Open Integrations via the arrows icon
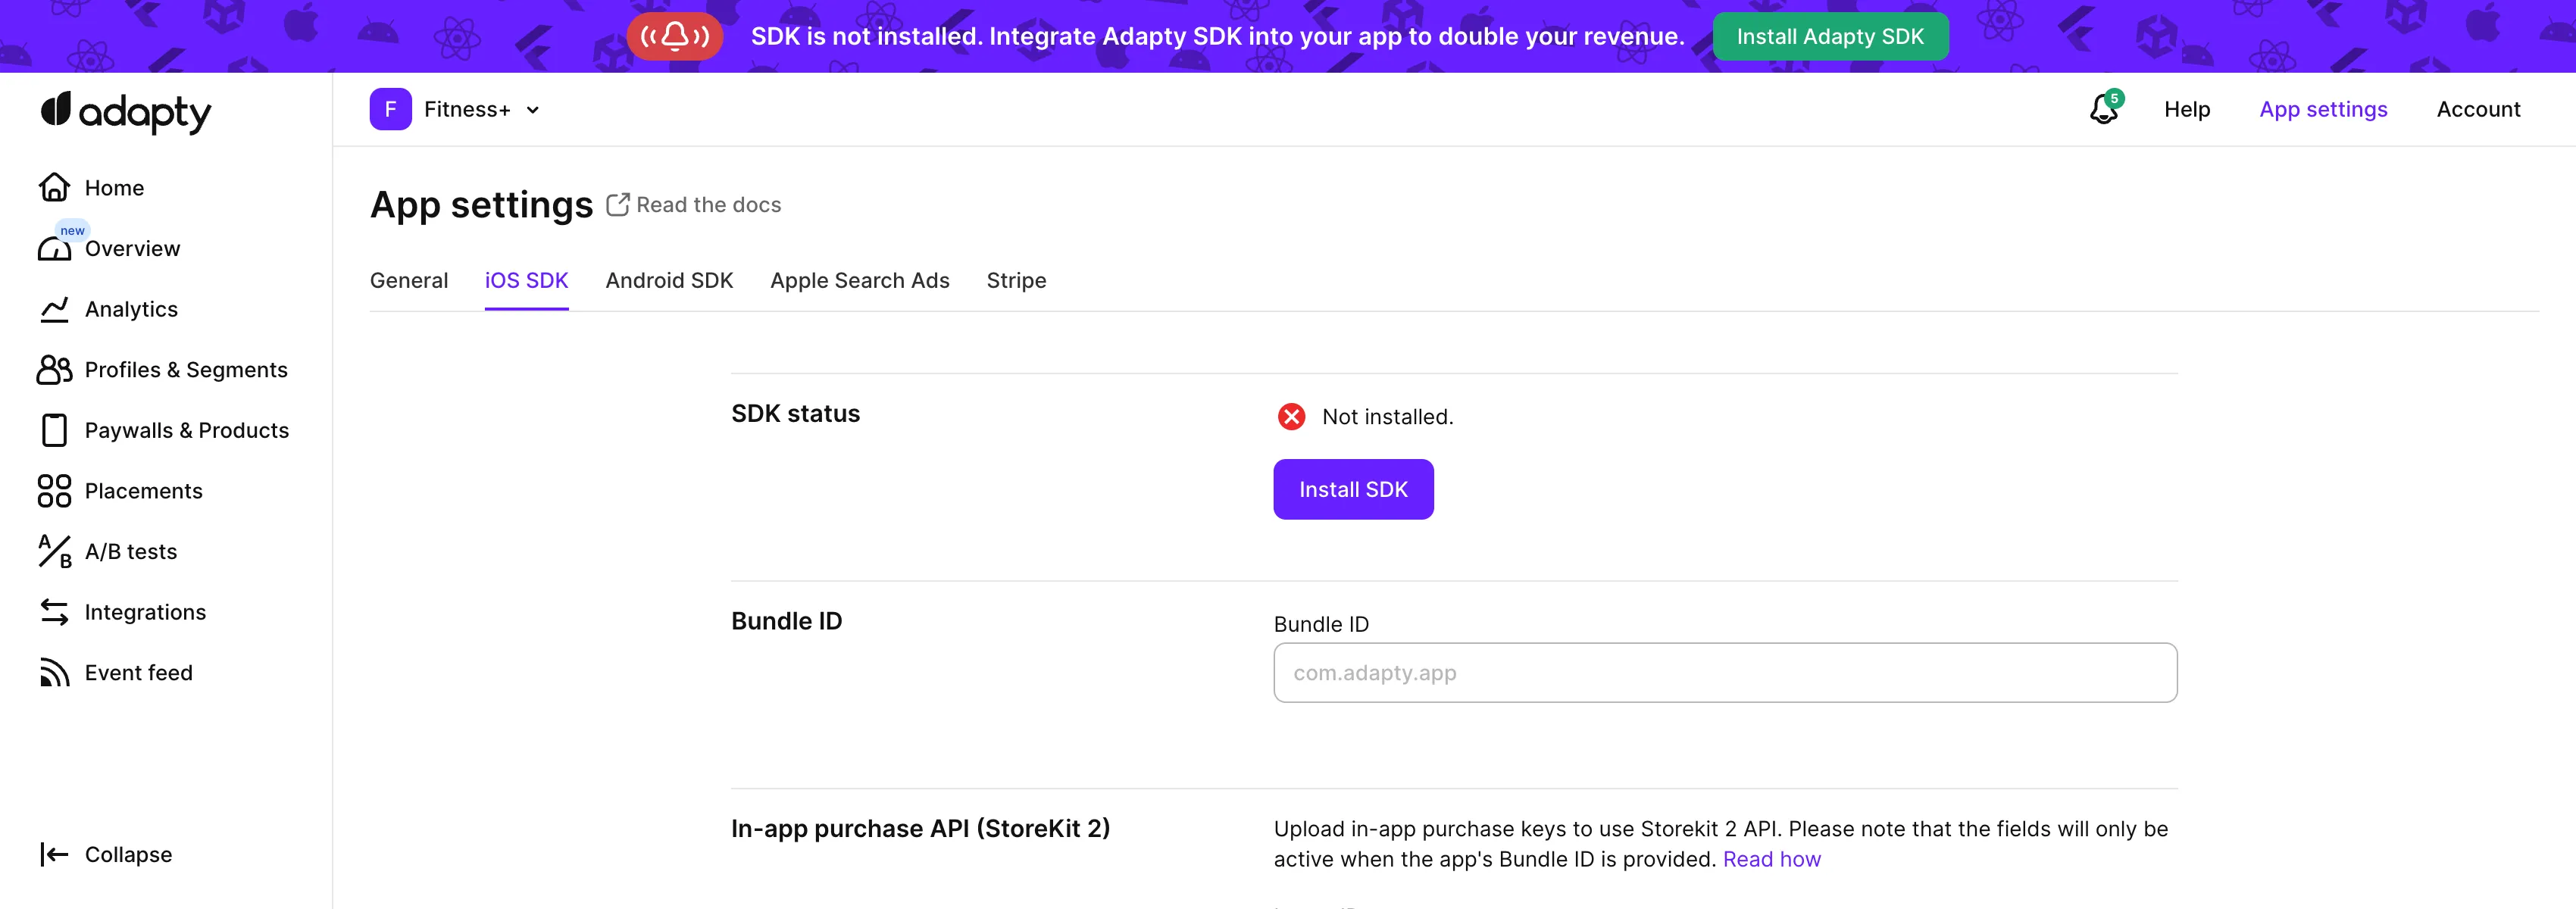Screen dimensions: 2576x909 tap(54, 612)
